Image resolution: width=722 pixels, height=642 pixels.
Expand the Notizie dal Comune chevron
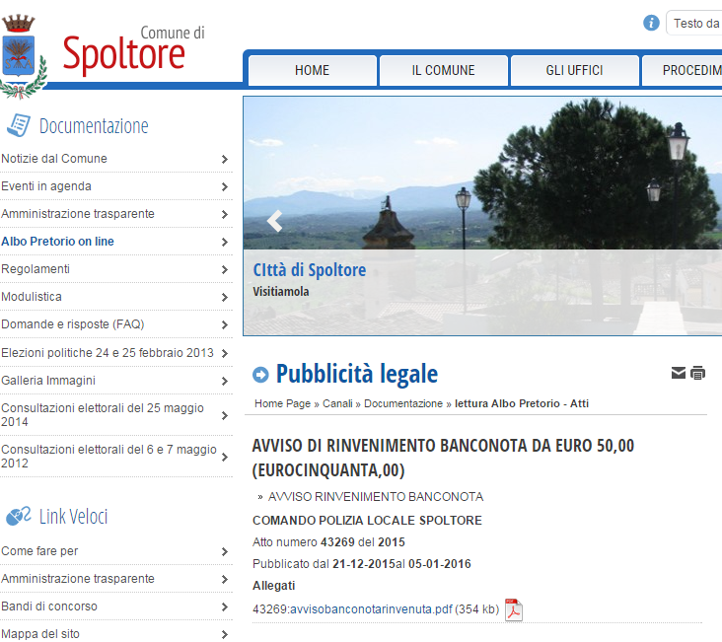coord(225,159)
